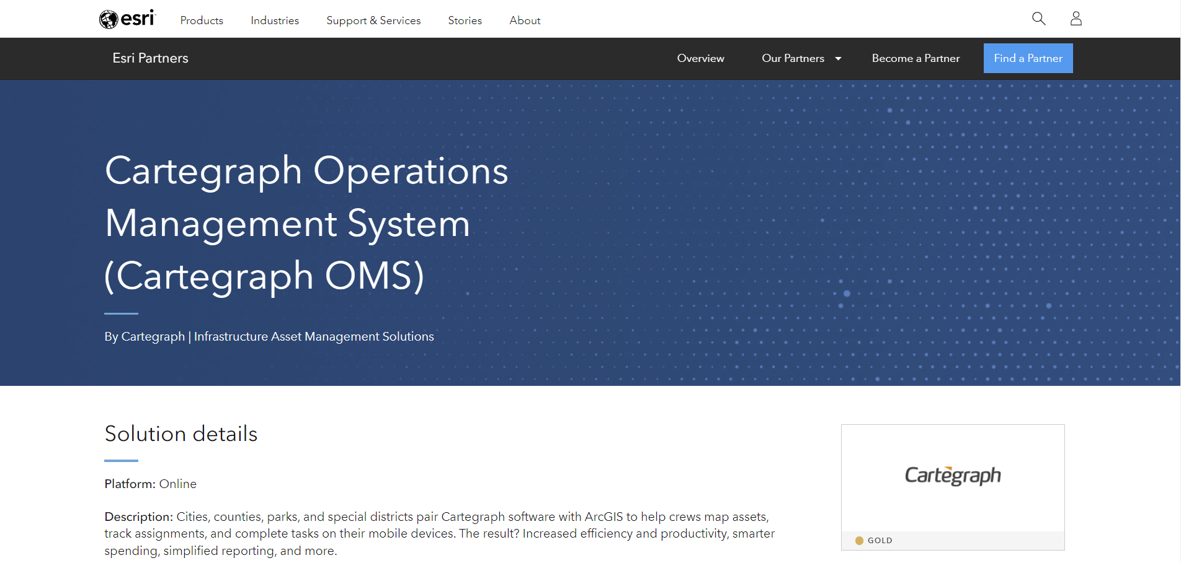Open the About menu

[x=525, y=20]
